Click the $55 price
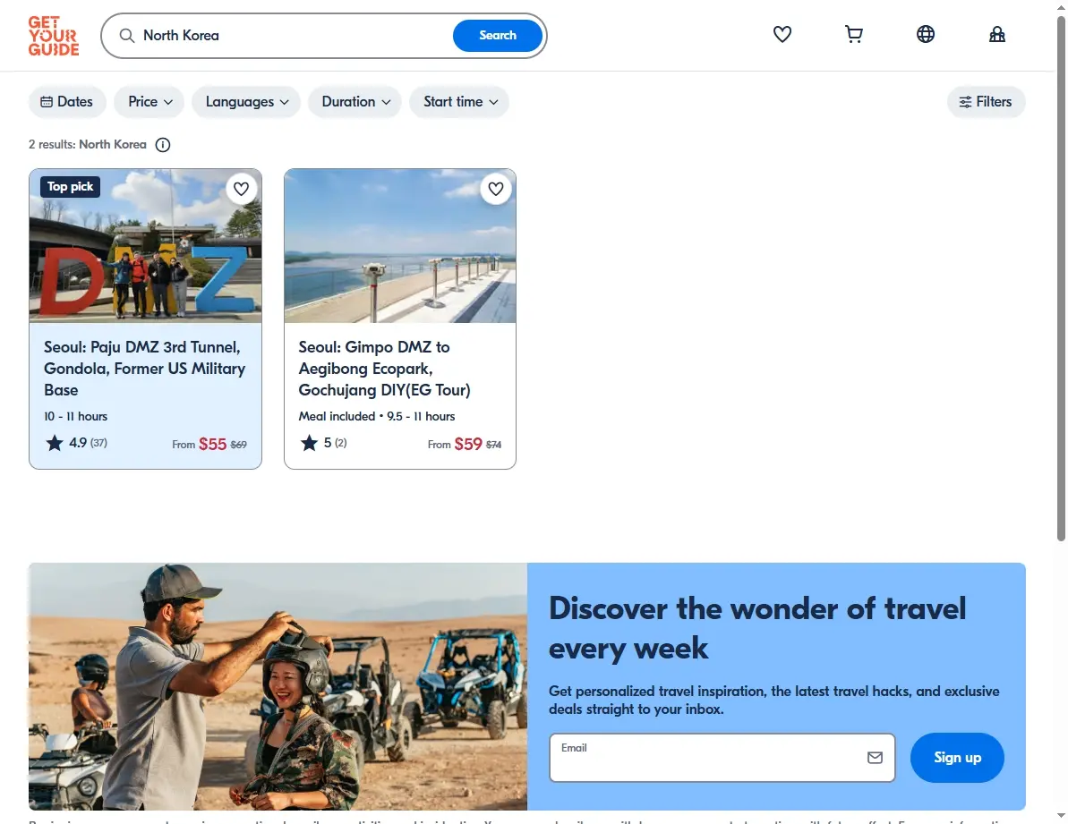Viewport: 1068px width, 824px height. tap(212, 445)
